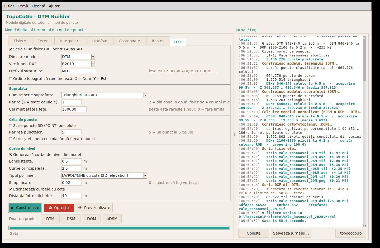Click the 'Jurnal / Log' heading
380x248 pixels.
pos(246,30)
